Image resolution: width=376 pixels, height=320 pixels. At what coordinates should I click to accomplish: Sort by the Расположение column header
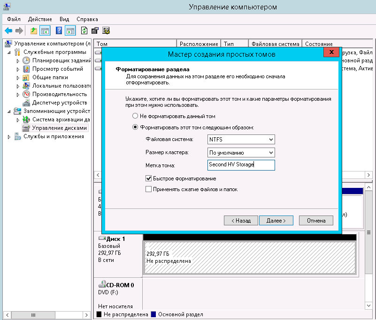pos(199,44)
